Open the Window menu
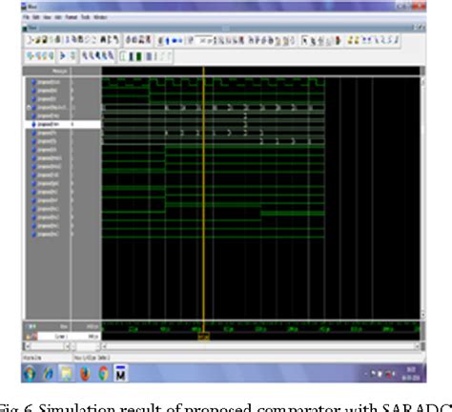 100,17
